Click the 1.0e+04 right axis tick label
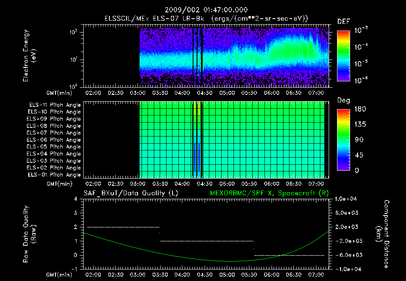Screen dimensions: 406x281 [346, 199]
